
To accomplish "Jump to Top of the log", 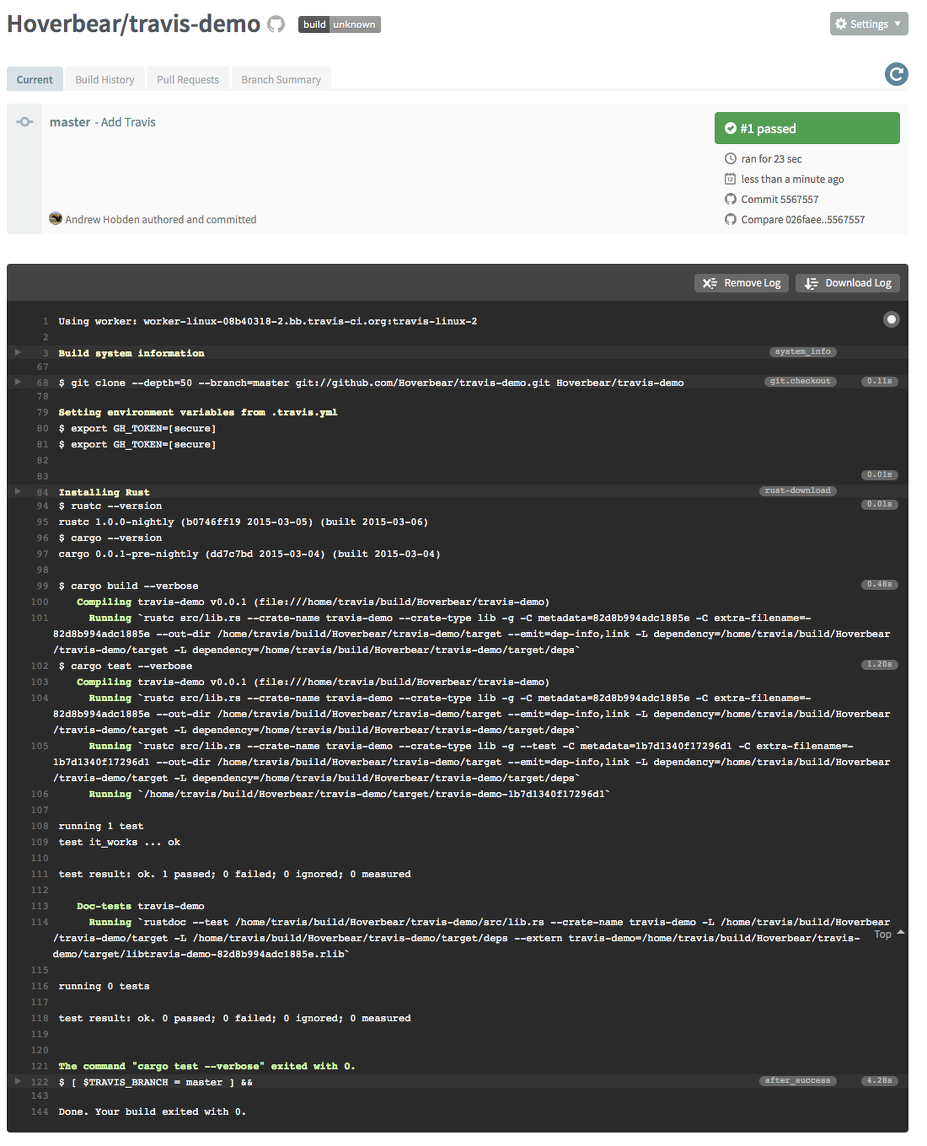I will (885, 934).
